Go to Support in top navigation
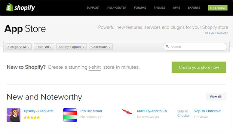Screen dimensions: 233x132 [93, 8]
